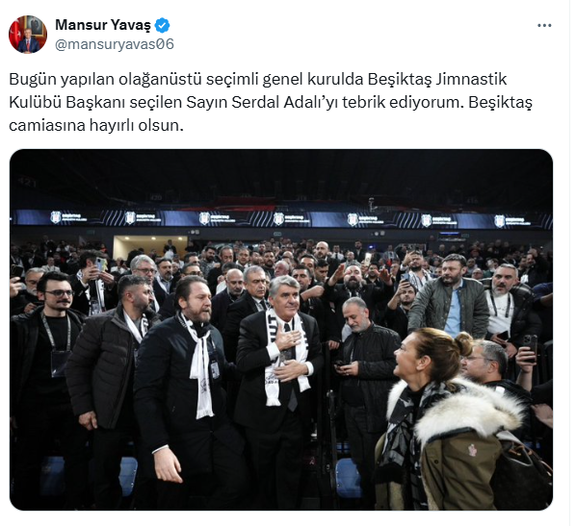
Task: Click rightmost Beşiktaş logo on arena LED banner
Action: coord(499,221)
